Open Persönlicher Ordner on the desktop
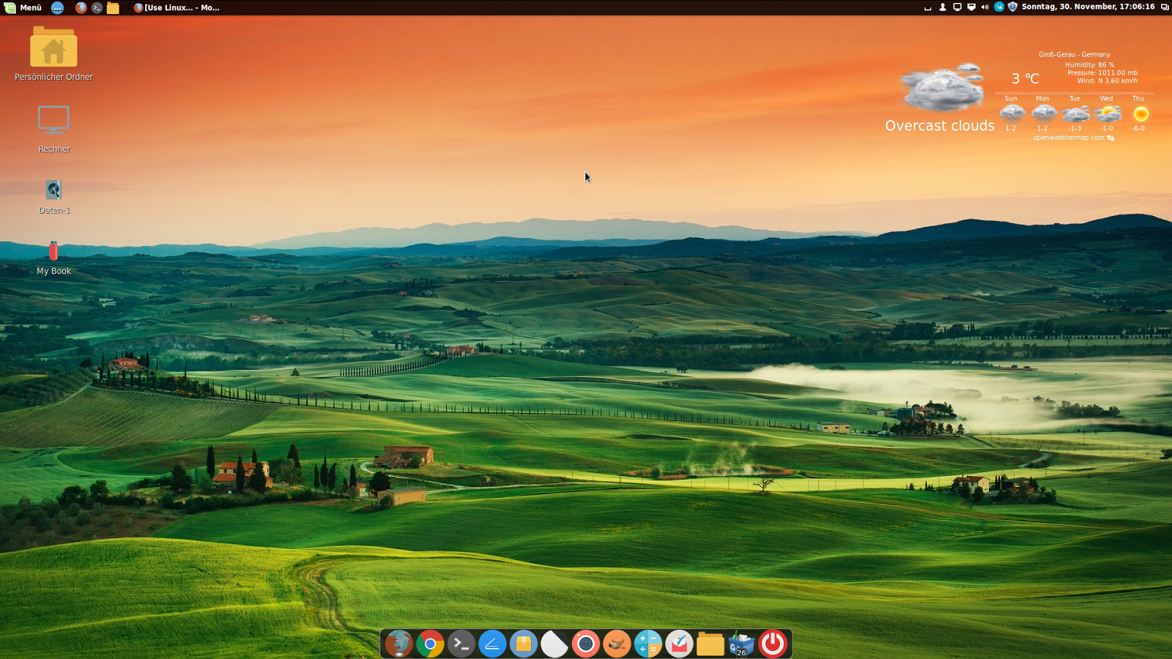 [x=53, y=51]
